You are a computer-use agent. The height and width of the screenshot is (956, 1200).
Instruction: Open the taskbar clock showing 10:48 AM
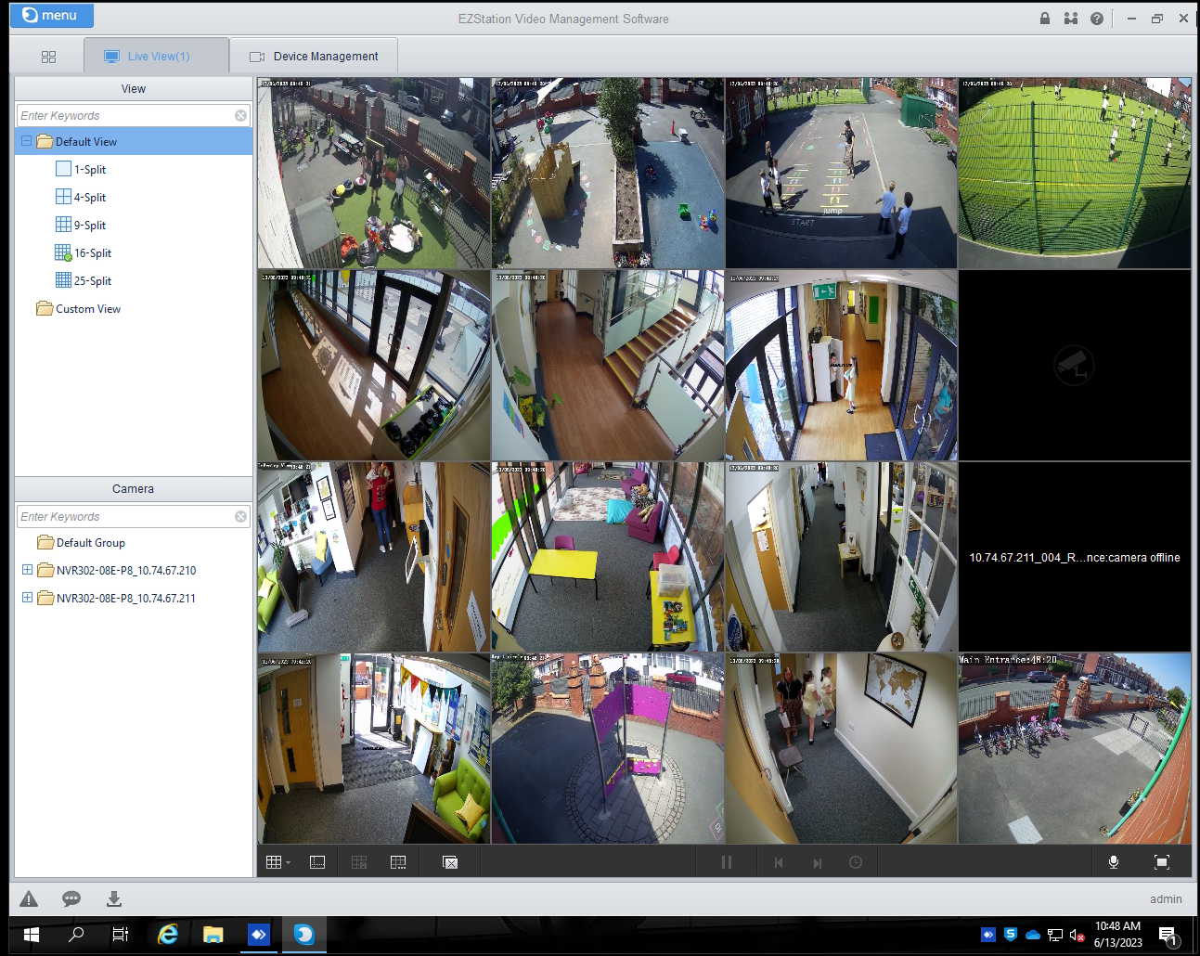[1117, 935]
